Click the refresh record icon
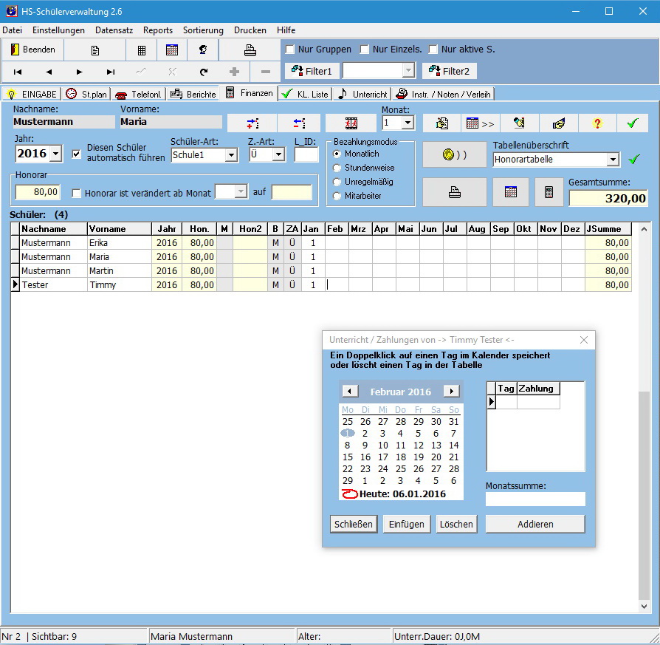The width and height of the screenshot is (660, 645). [x=204, y=72]
